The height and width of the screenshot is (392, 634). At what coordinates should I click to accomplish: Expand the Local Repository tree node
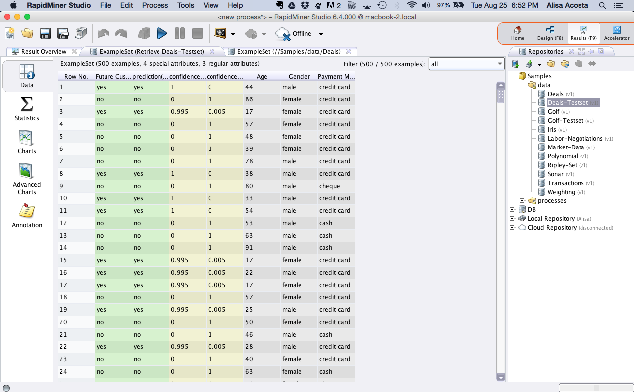[x=512, y=218]
